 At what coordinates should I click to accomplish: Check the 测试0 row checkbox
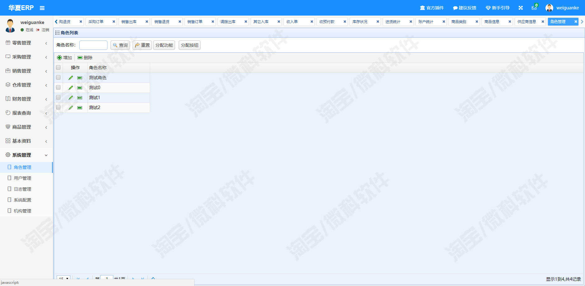(58, 87)
